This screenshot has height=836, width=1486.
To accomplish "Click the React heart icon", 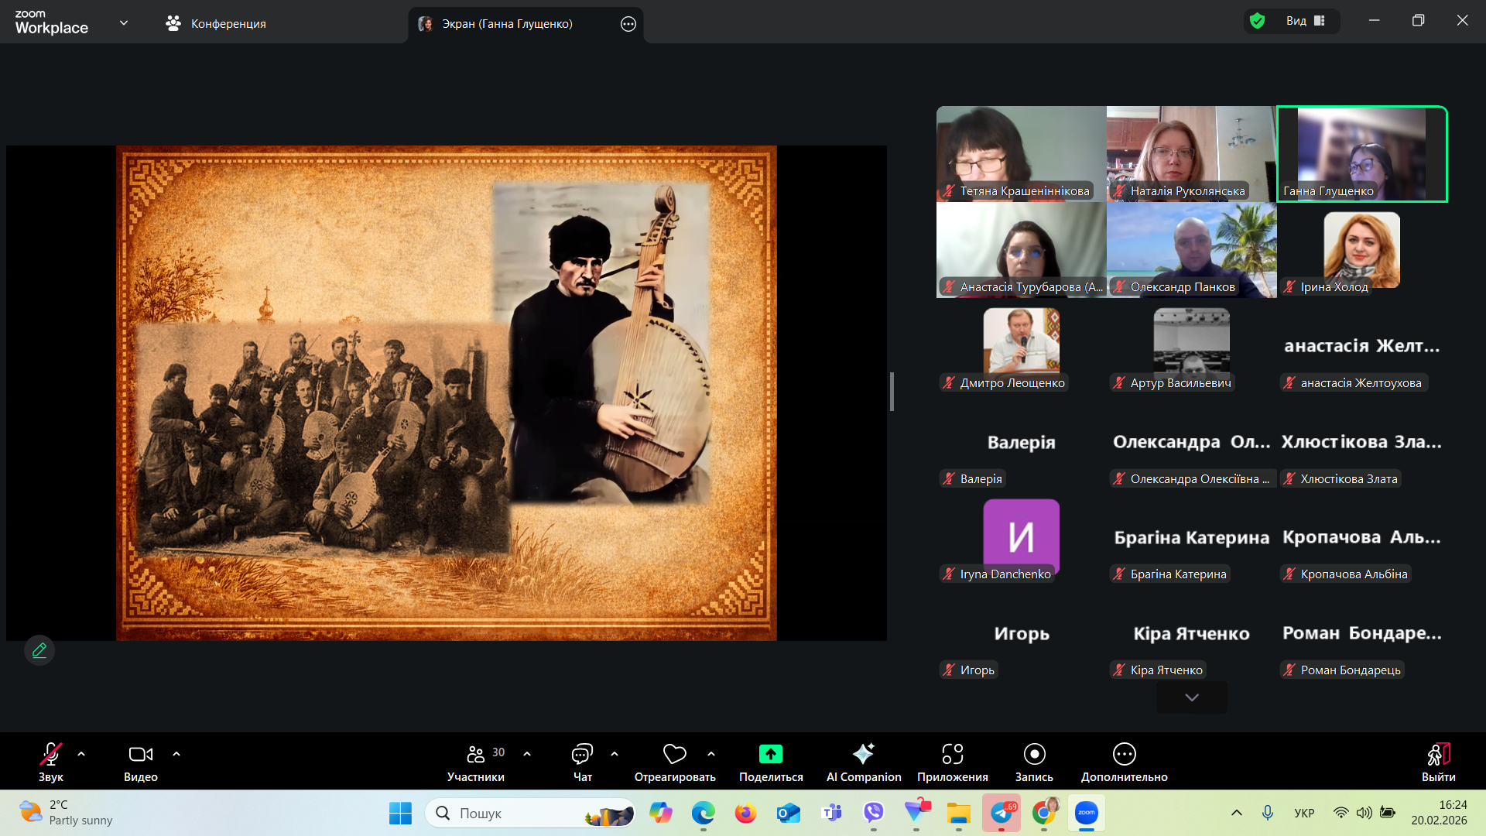I will click(x=674, y=754).
